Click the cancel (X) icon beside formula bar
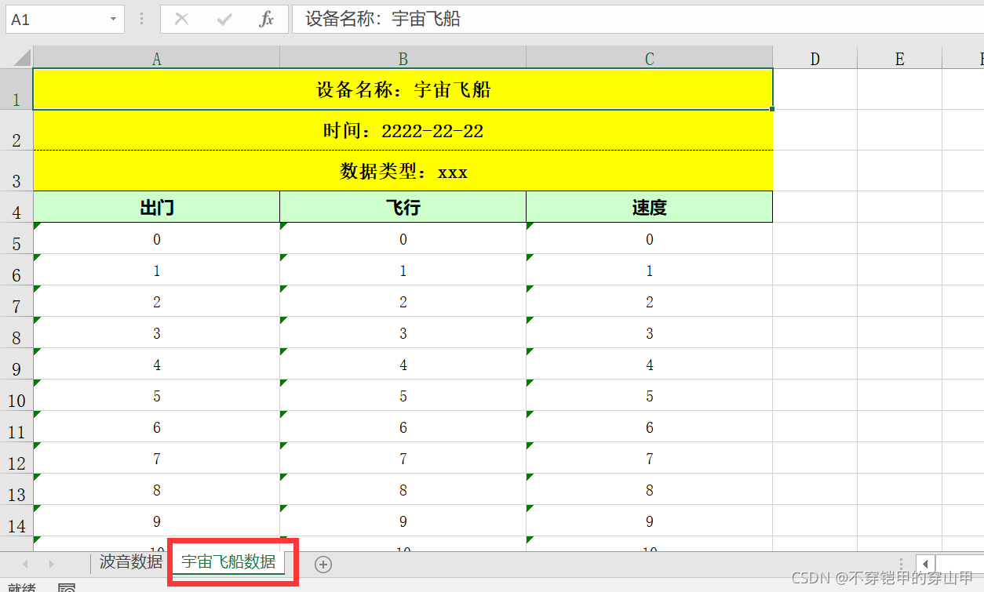 (x=181, y=19)
